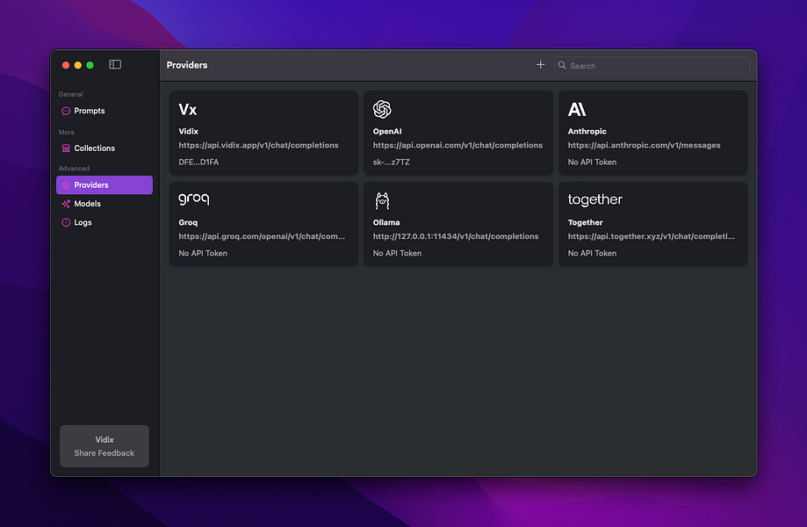
Task: Click the Providers sidebar icon
Action: click(66, 185)
